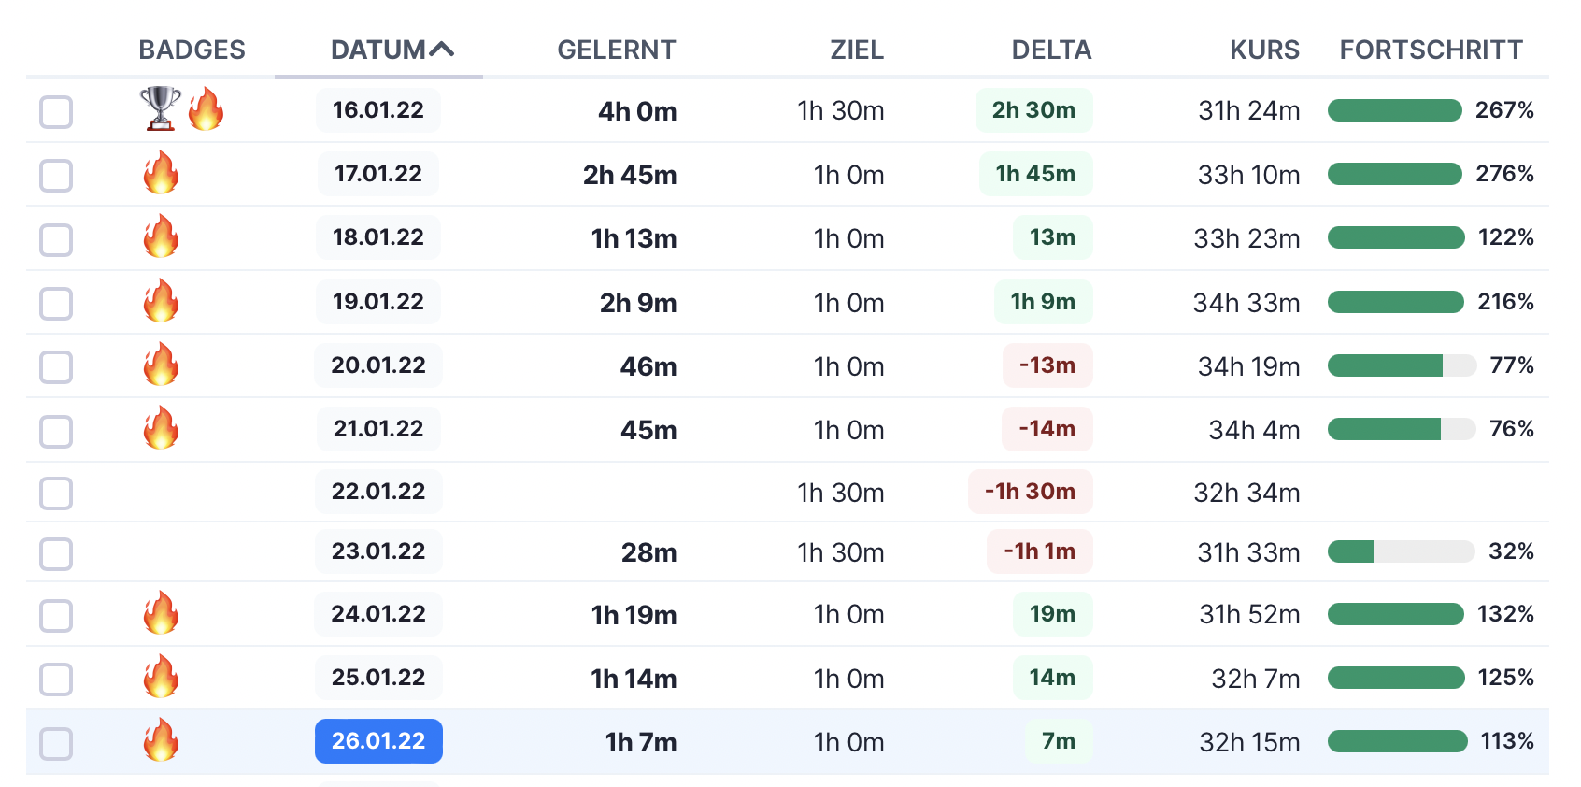Click the KURS column header

1264,50
